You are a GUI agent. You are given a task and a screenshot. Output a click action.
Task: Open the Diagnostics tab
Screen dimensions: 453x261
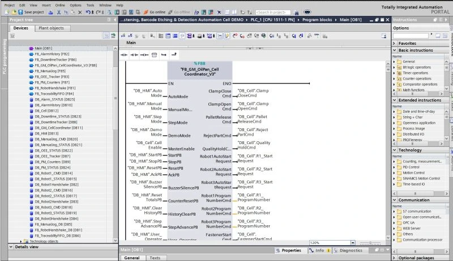click(x=348, y=250)
